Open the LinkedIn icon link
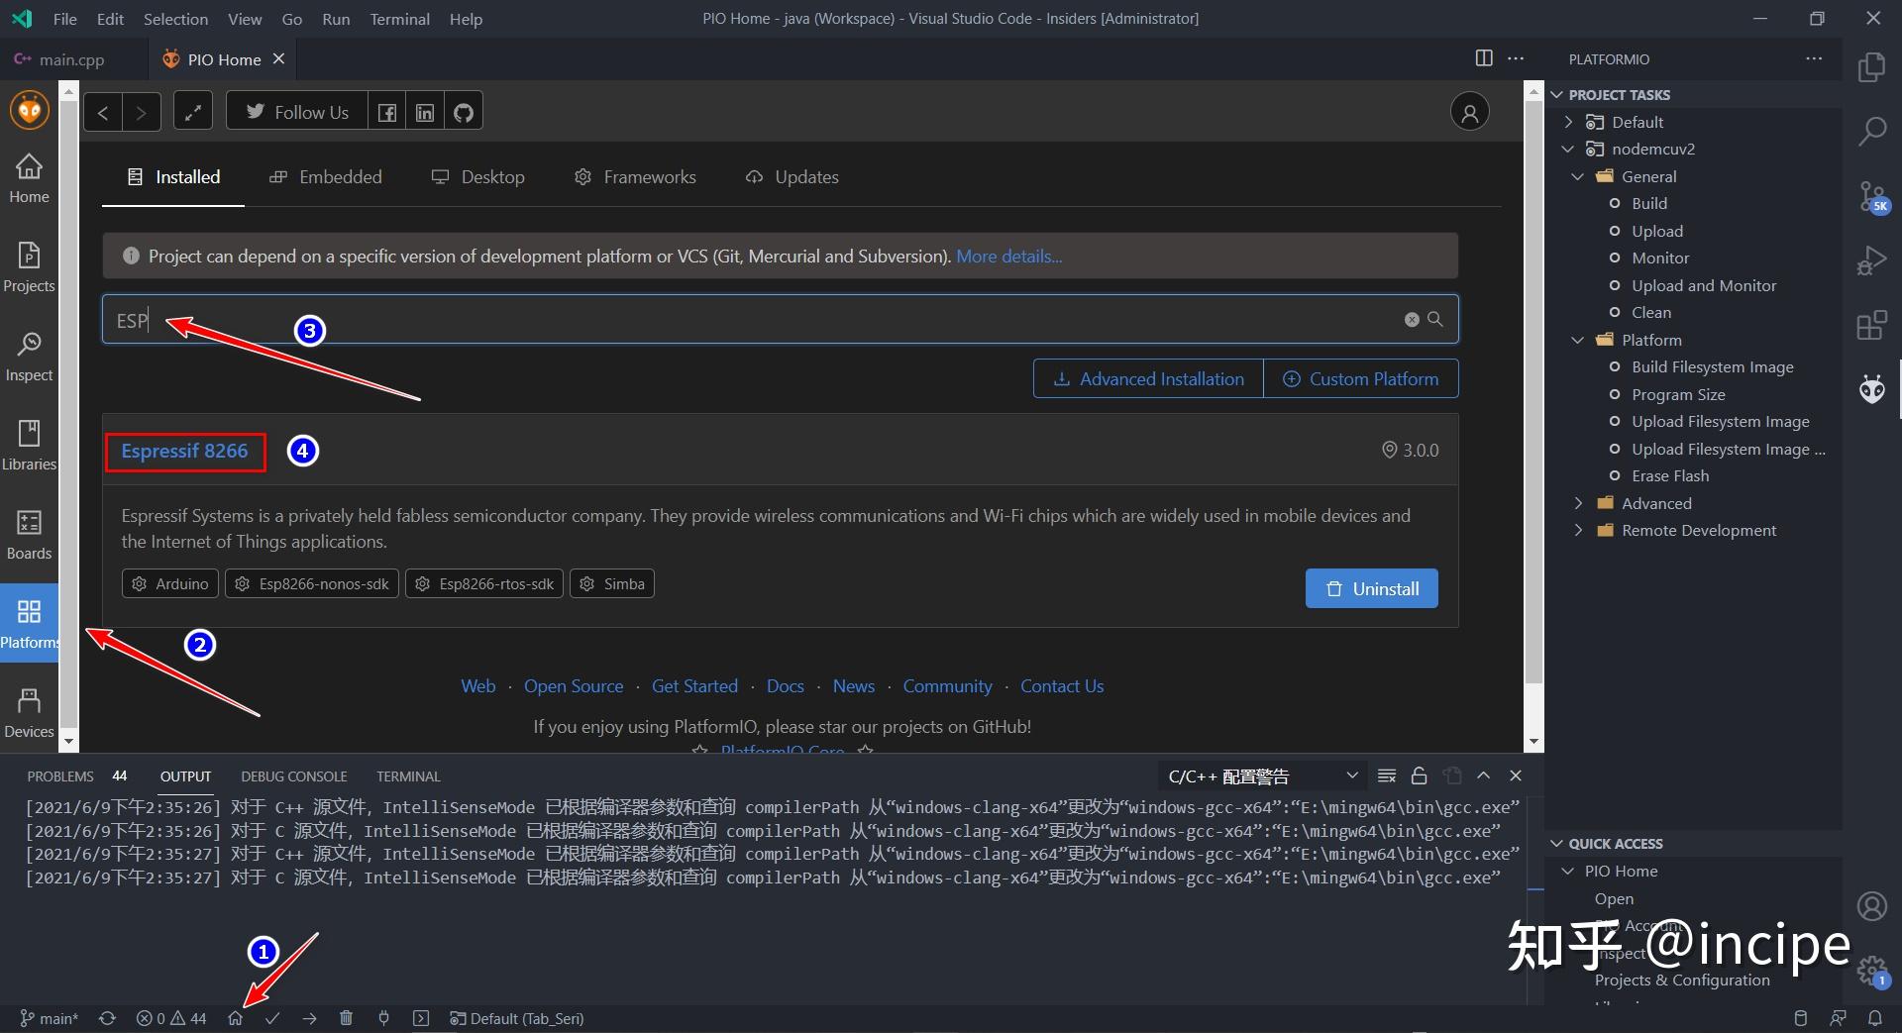Screen dimensions: 1902x1033 425,112
